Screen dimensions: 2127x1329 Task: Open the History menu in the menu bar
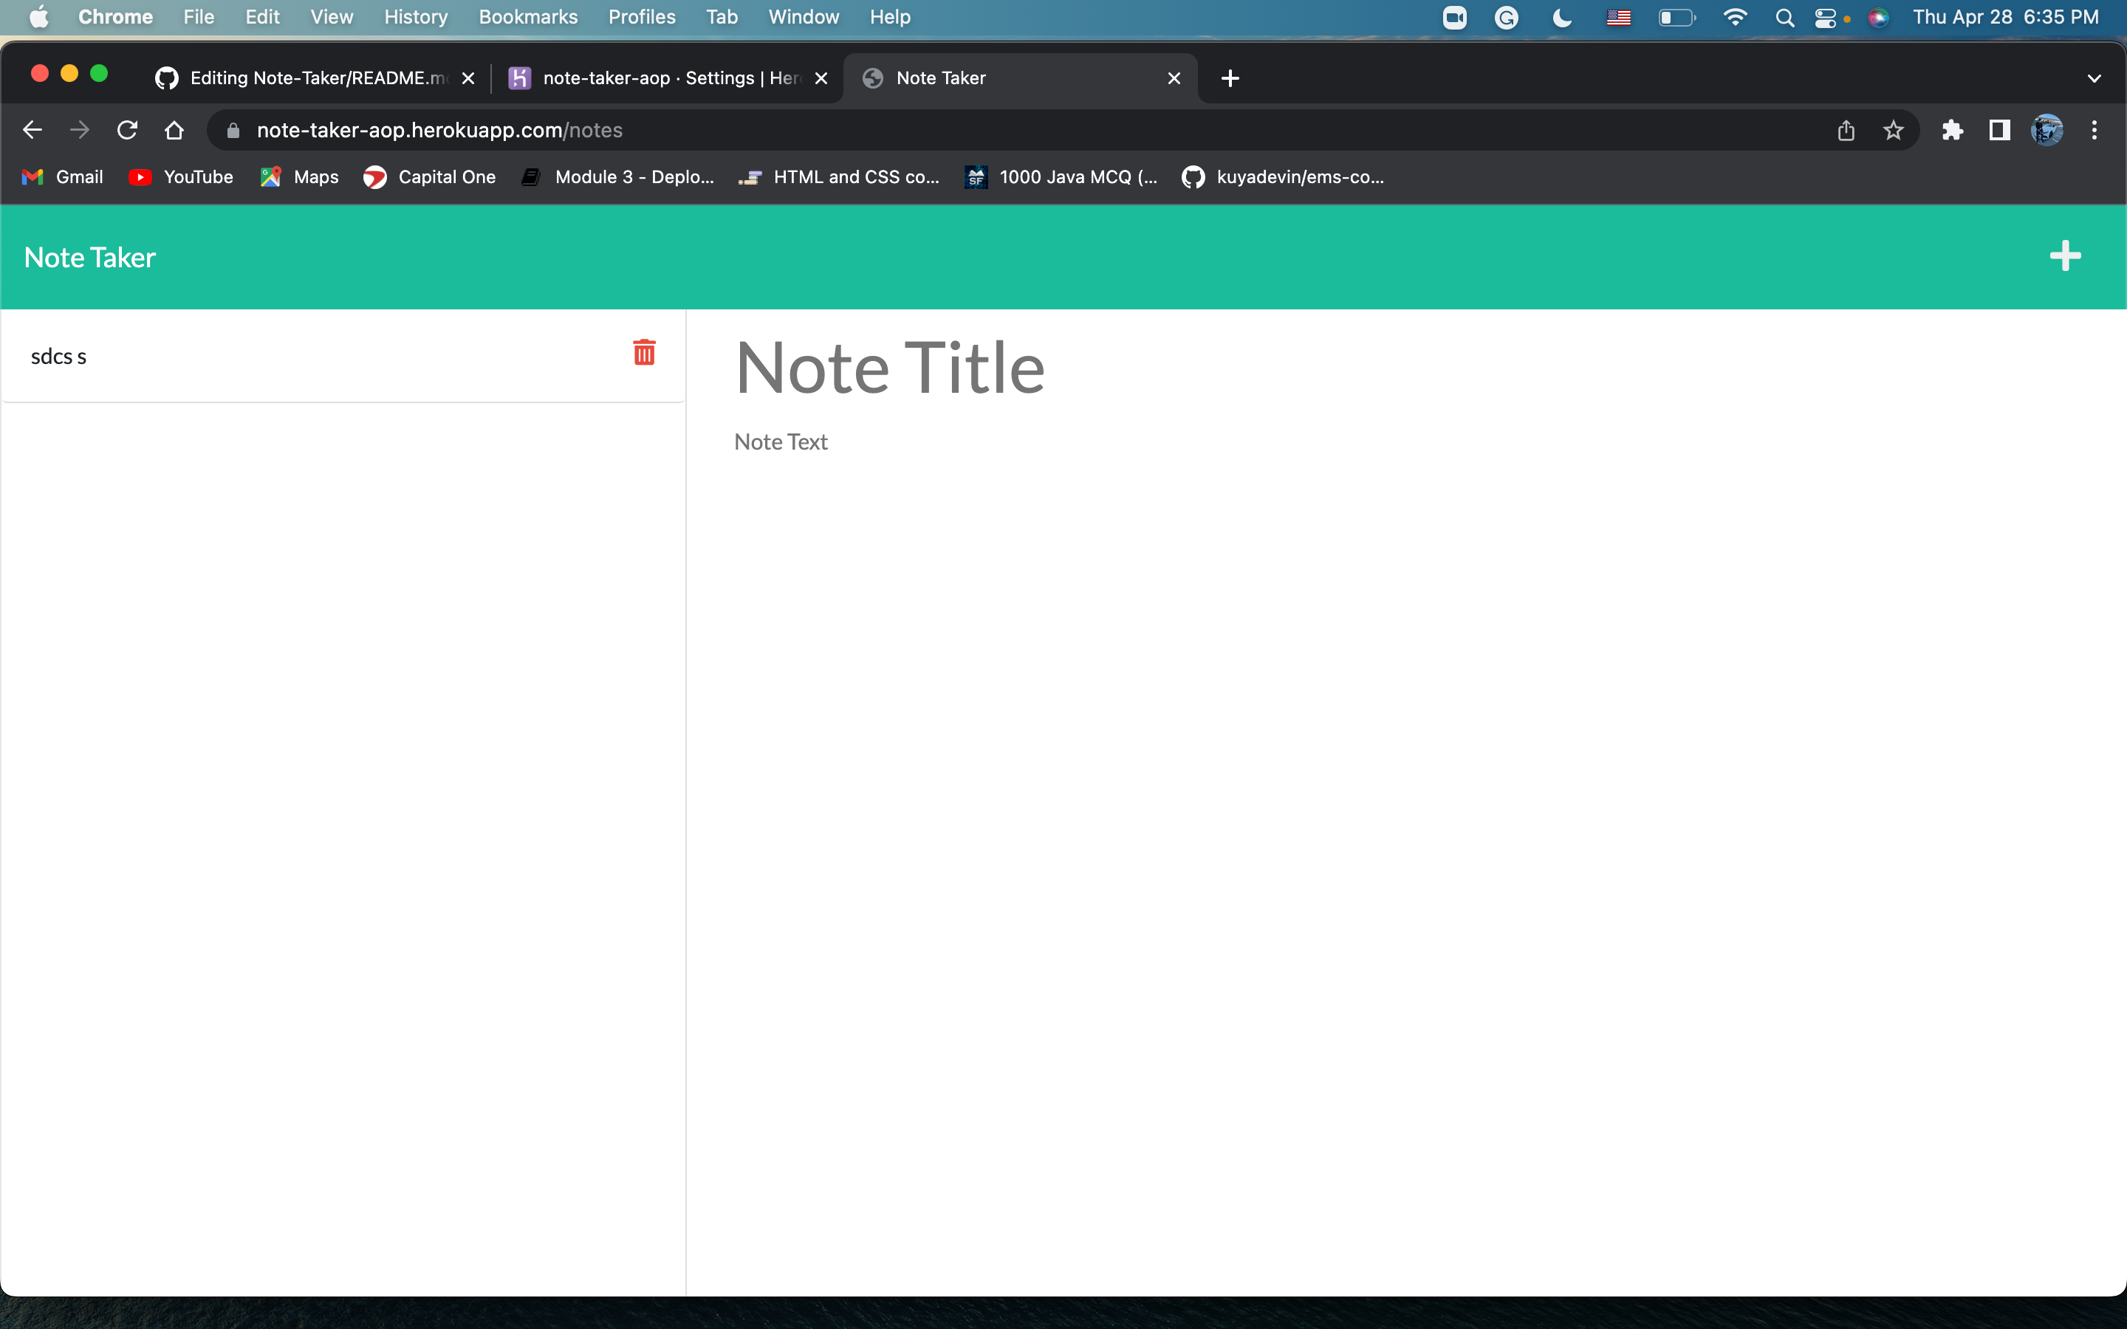(x=416, y=17)
